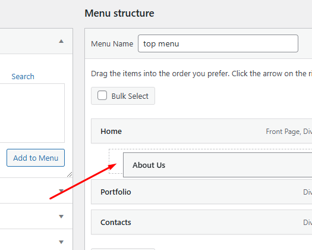Click the Div label on Contacts row
Viewport: 312px width, 250px height.
307,222
